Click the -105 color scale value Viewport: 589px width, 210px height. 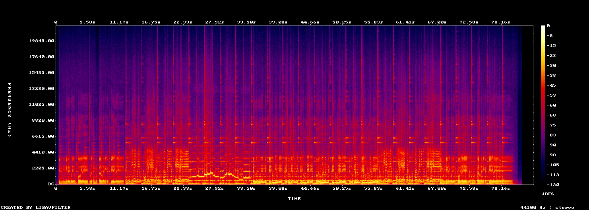[x=553, y=165]
